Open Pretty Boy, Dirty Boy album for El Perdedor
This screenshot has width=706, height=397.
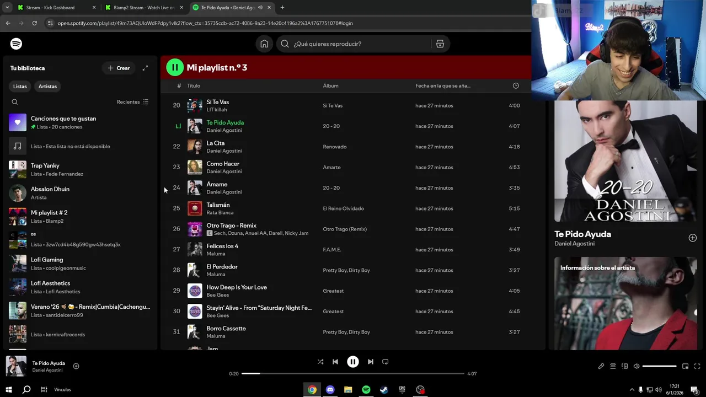(x=346, y=270)
